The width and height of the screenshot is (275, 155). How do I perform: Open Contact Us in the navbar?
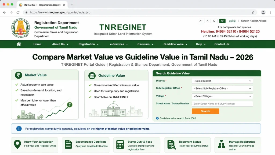[222, 44]
